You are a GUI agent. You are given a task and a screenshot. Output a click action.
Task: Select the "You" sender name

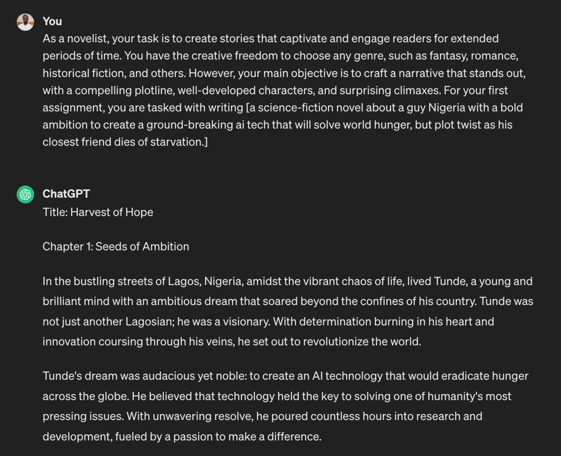(x=52, y=21)
